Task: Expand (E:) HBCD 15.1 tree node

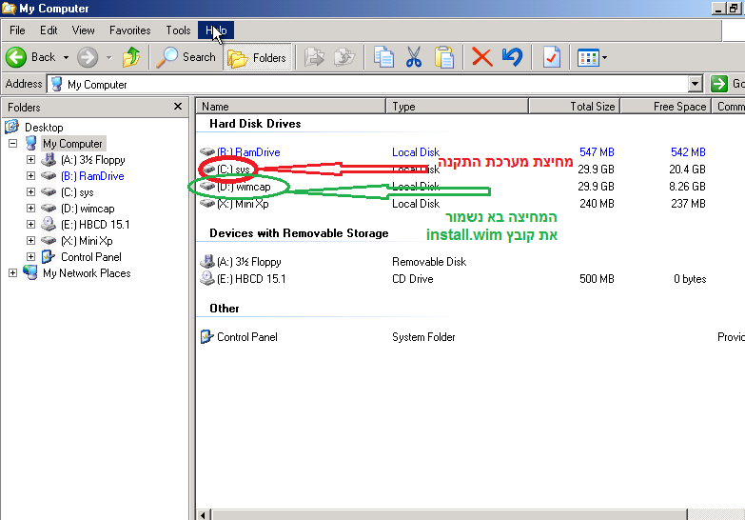Action: click(x=30, y=224)
